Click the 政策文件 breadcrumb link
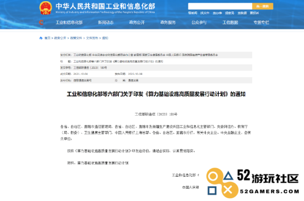The height and width of the screenshot is (201, 304). (76, 38)
